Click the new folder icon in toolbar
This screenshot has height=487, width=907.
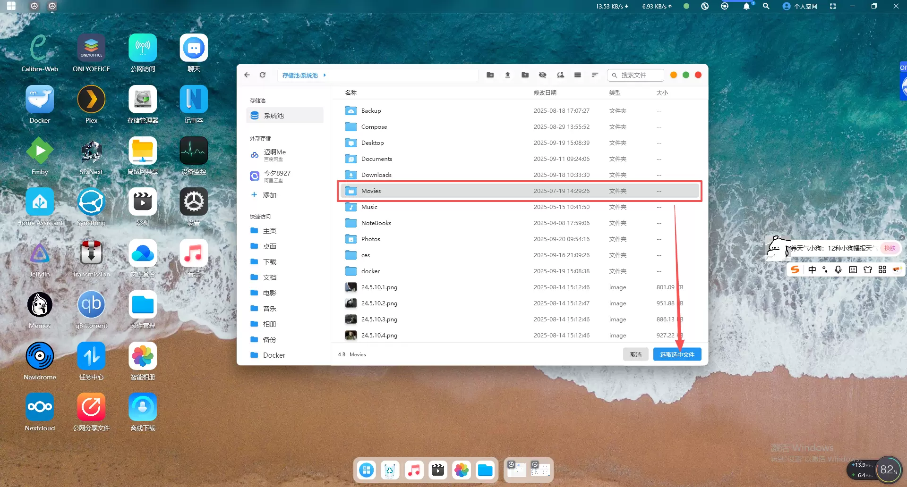[490, 75]
